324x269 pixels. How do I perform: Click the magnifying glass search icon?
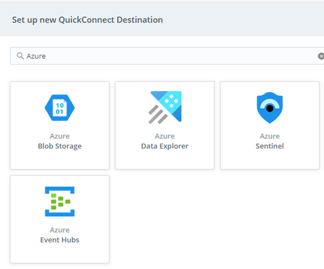[x=20, y=56]
